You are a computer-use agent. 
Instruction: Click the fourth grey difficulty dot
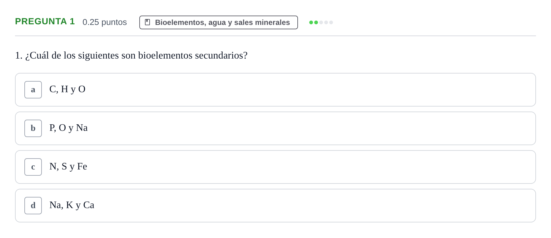[x=326, y=22]
